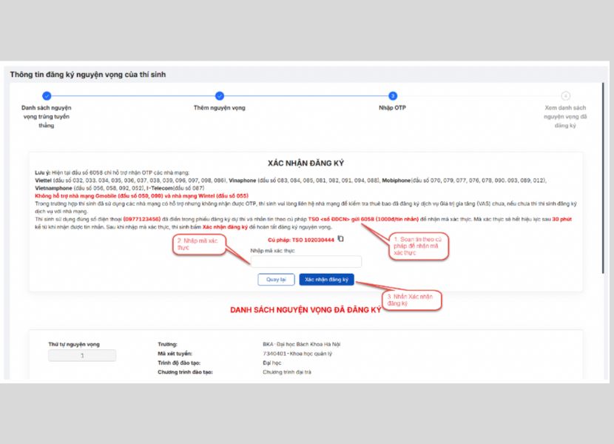Screen dimensions: 614x444
Task: Click the 'Thêm nguyện vọng' step checkmark circle
Action: [220, 95]
